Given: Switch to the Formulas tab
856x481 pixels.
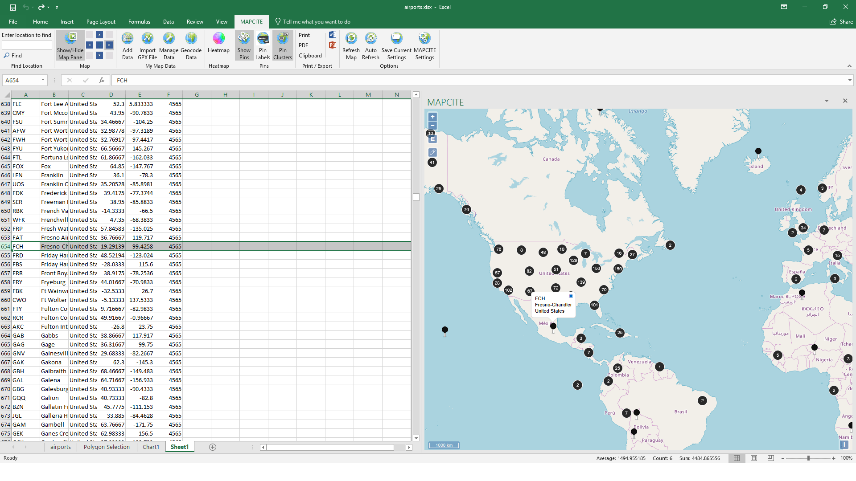Looking at the screenshot, I should (139, 22).
